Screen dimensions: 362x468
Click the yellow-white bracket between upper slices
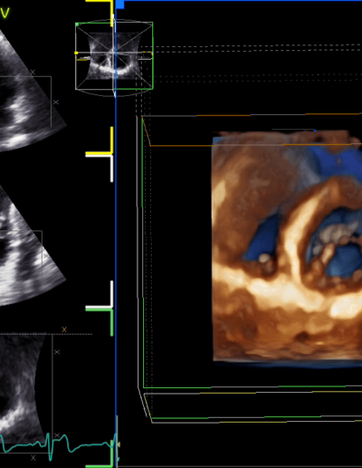pos(100,154)
